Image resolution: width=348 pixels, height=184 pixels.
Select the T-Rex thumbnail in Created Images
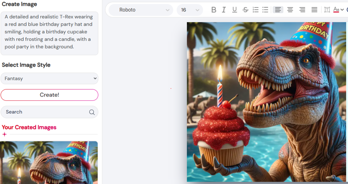[49, 162]
